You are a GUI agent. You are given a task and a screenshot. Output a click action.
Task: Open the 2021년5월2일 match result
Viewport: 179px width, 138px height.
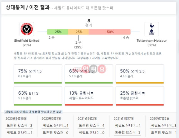[91, 125]
